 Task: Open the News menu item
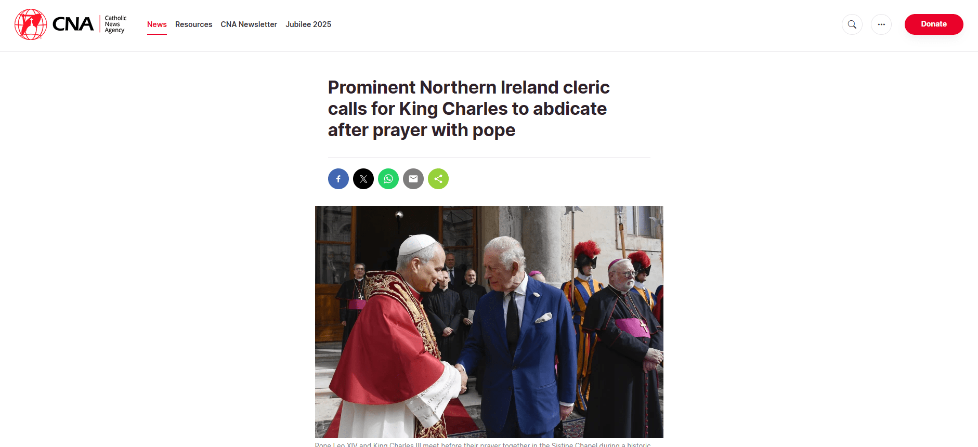click(157, 24)
